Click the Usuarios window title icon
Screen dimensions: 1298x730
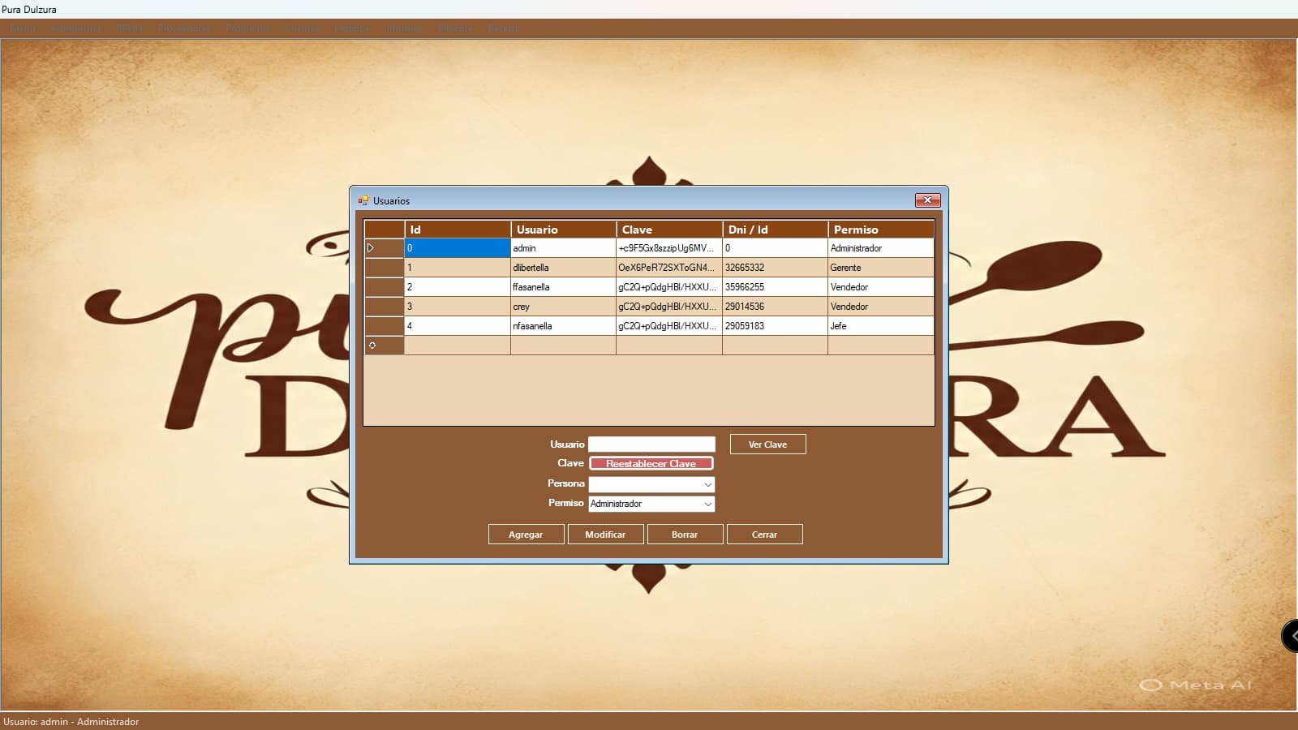(x=363, y=200)
